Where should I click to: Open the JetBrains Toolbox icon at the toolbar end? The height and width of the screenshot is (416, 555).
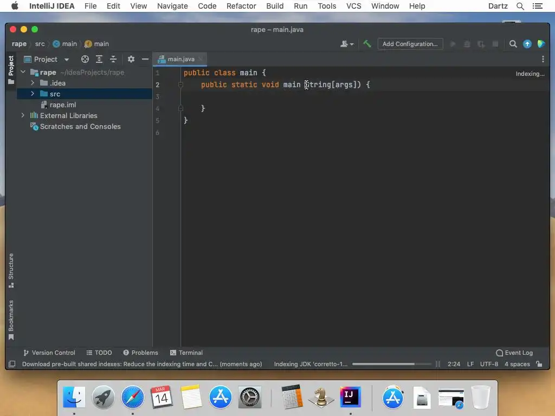pyautogui.click(x=541, y=44)
